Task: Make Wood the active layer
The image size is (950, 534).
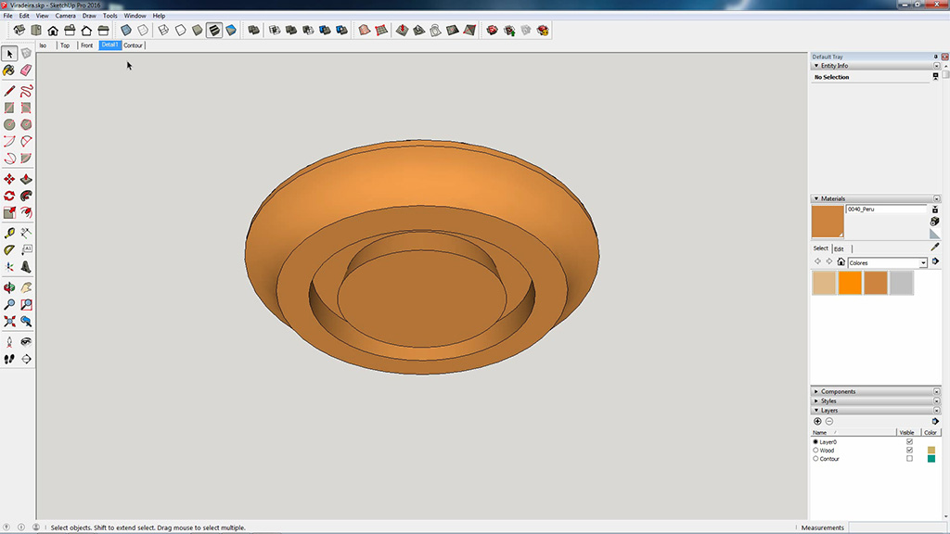Action: tap(815, 451)
